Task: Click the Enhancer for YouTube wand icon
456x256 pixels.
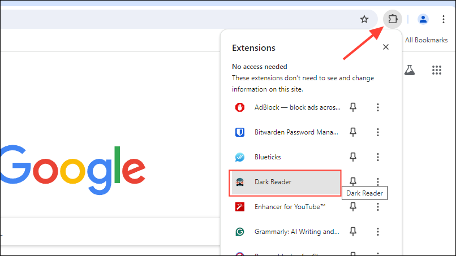Action: [x=240, y=207]
